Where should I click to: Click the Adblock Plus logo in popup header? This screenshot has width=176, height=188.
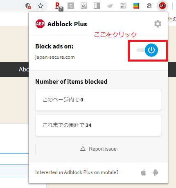click(40, 24)
